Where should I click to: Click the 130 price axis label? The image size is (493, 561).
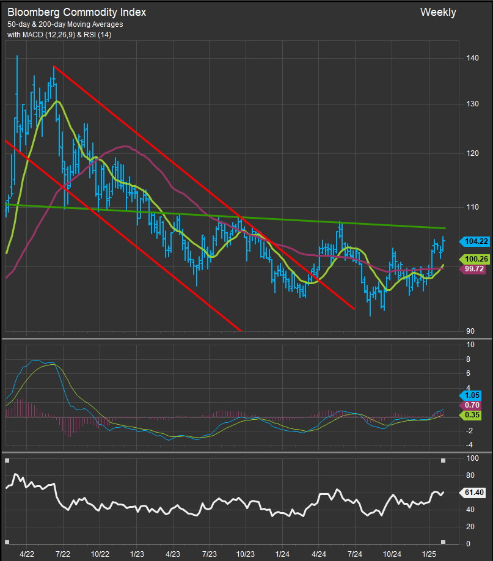(472, 104)
